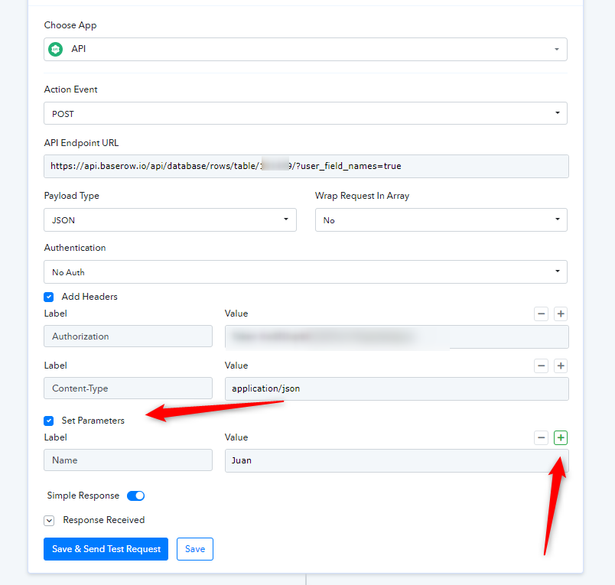Image resolution: width=615 pixels, height=585 pixels.
Task: Click the Set Parameters label text
Action: tap(93, 421)
